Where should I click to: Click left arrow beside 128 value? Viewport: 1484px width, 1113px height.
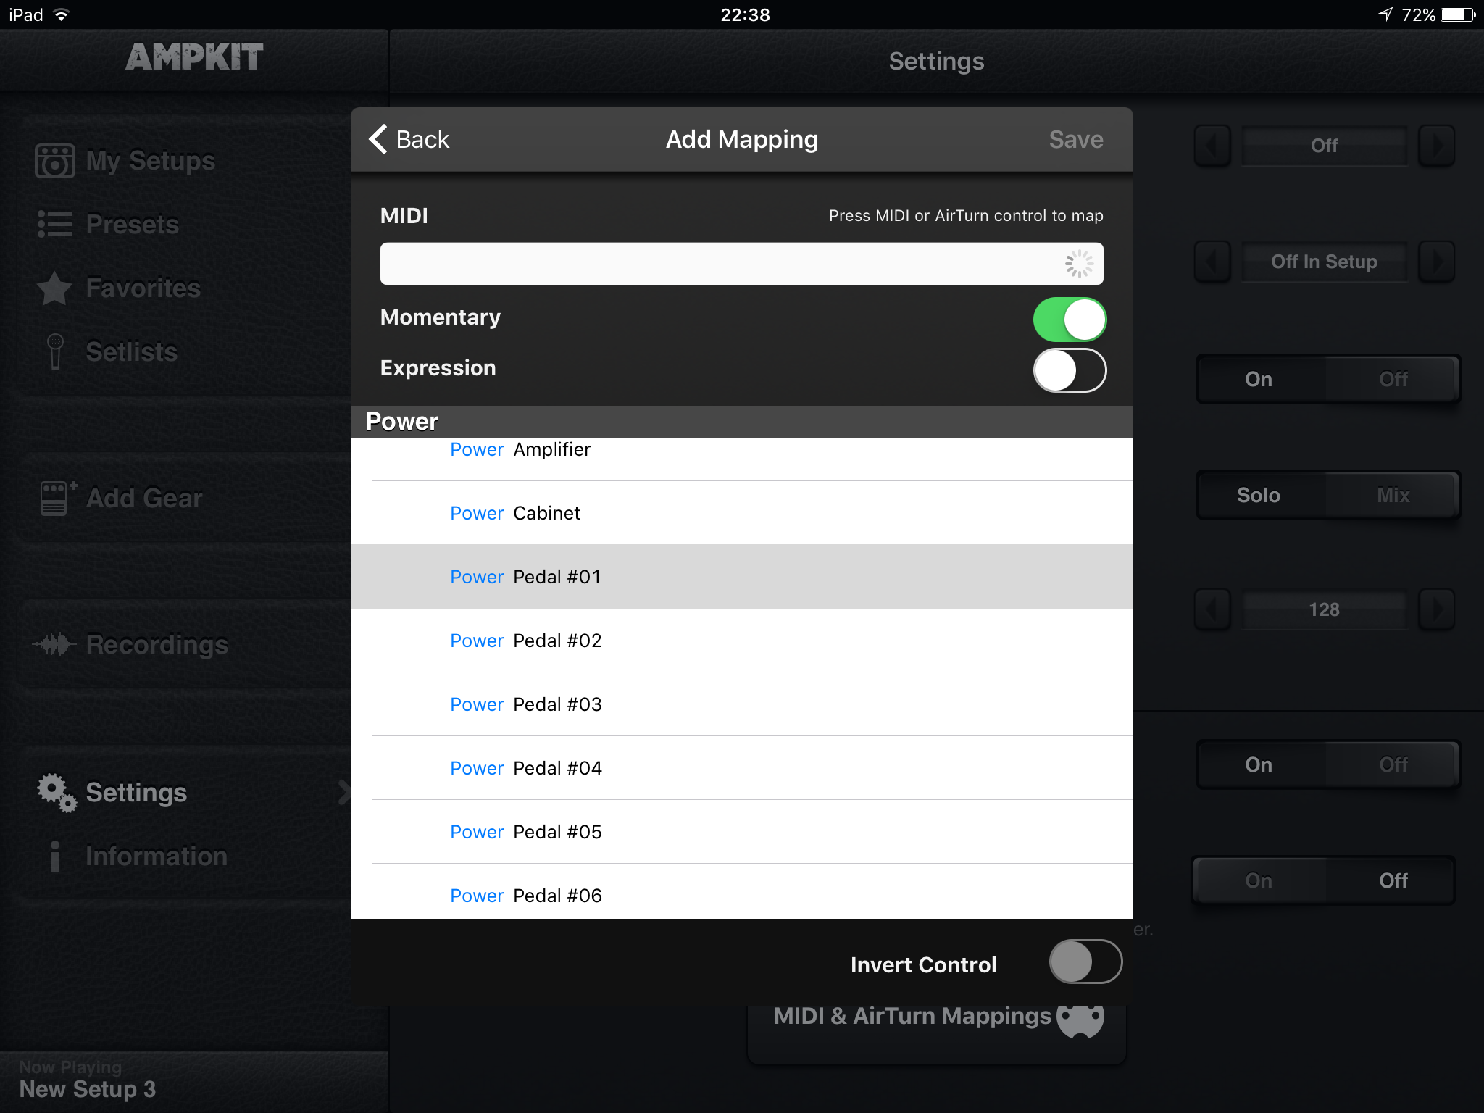1212,609
